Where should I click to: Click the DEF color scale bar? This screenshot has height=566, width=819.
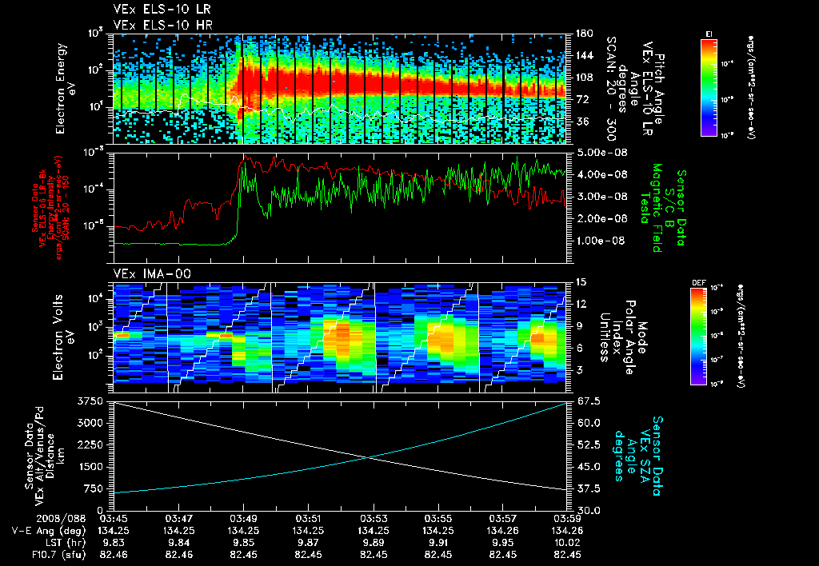tap(698, 337)
